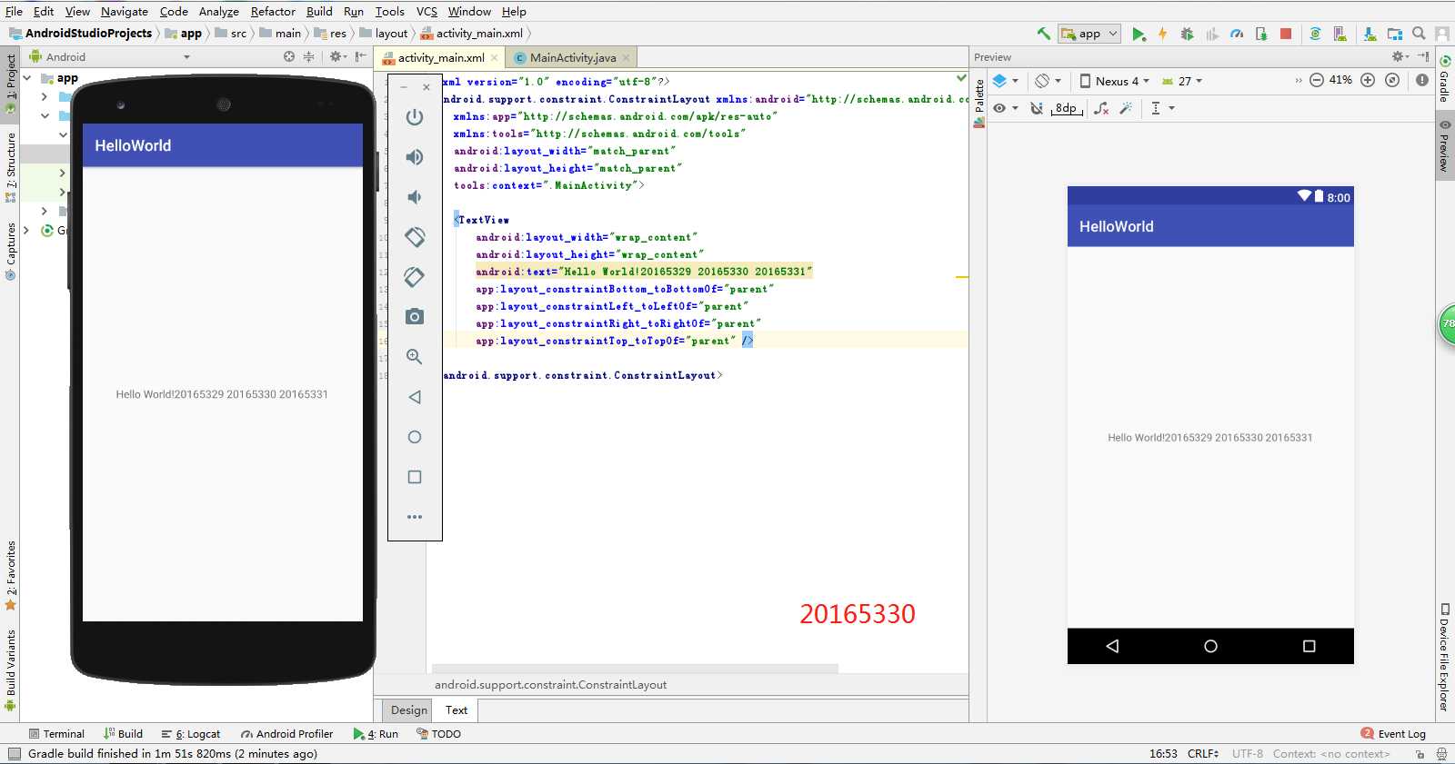
Task: Toggle Structure tool window tab
Action: point(10,167)
